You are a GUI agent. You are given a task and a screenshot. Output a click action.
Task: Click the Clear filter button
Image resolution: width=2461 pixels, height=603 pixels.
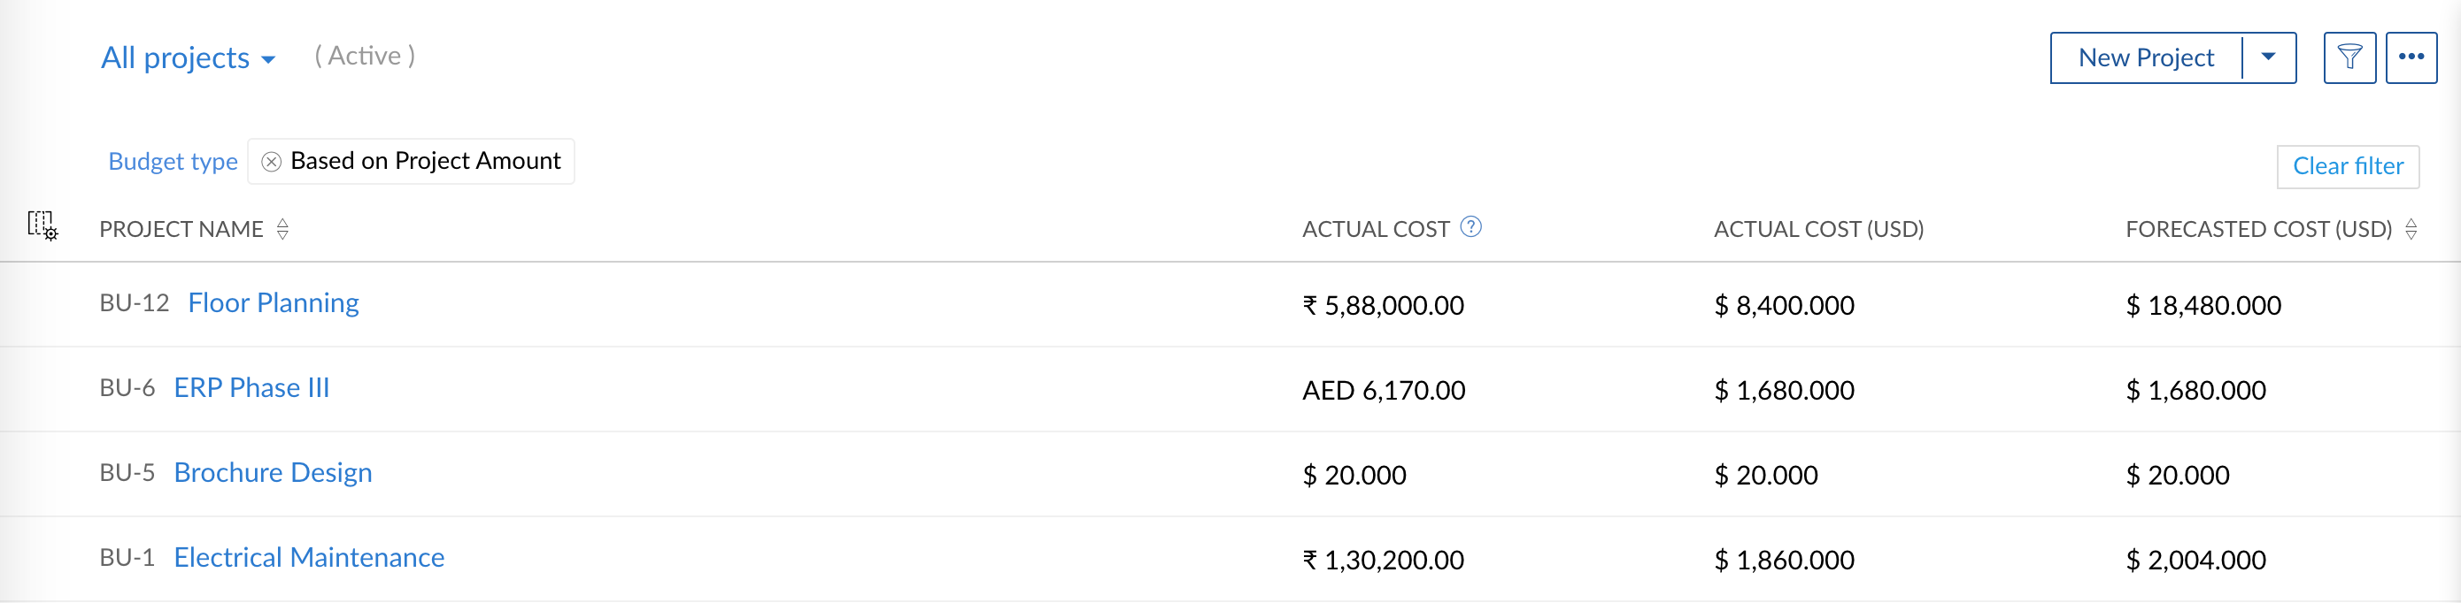2348,166
